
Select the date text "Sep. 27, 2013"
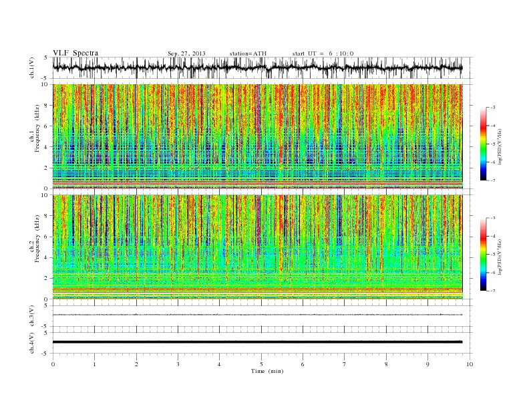tap(186, 53)
